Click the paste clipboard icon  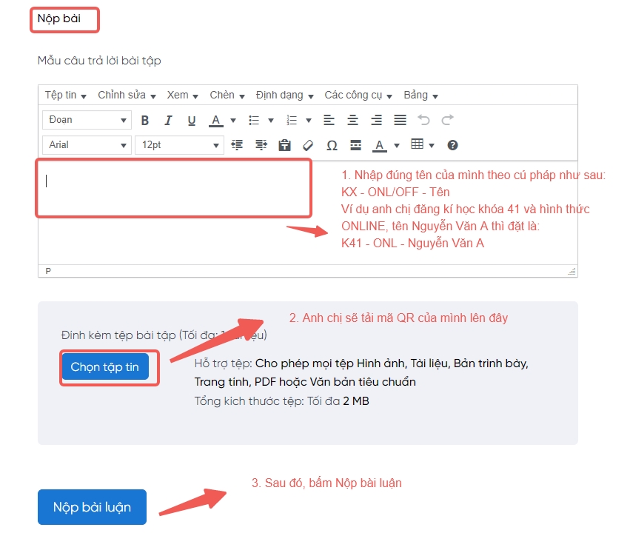284,145
